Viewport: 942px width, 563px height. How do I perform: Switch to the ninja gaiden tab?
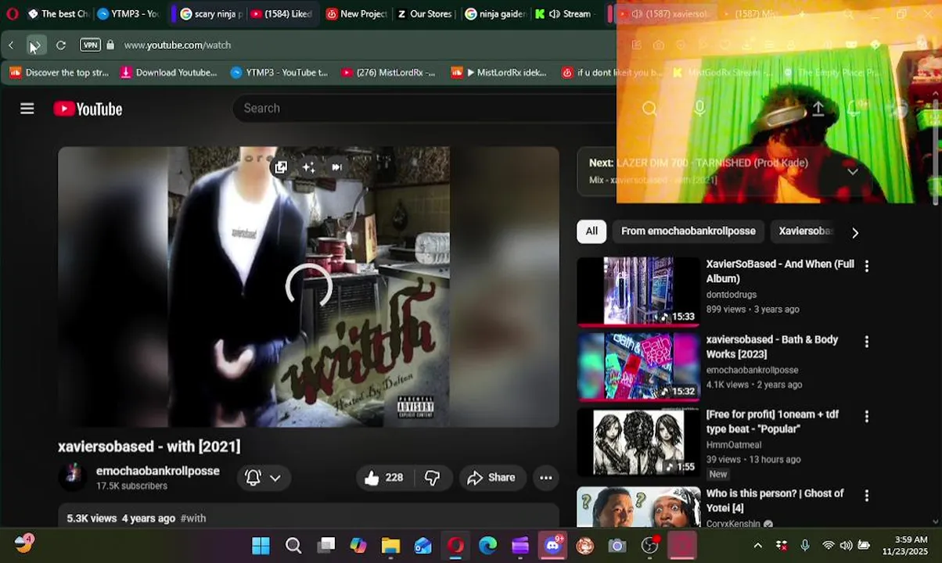tap(495, 13)
